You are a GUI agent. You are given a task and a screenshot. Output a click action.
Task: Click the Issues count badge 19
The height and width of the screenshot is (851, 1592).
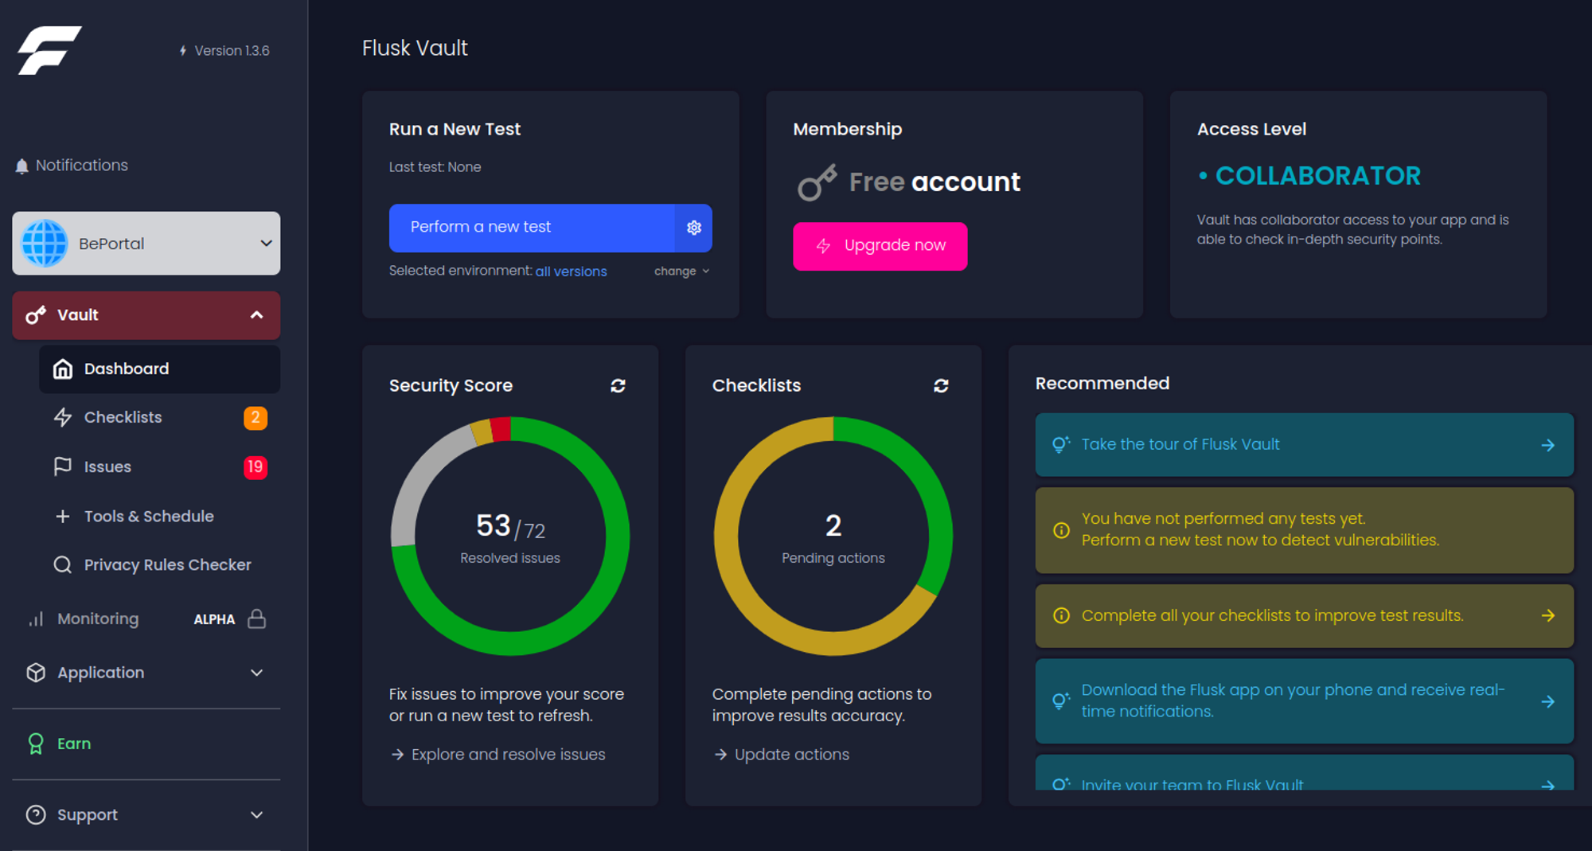[255, 466]
